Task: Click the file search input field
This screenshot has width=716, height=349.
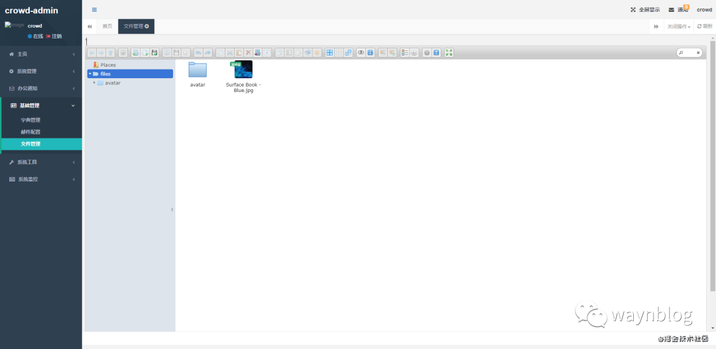Action: point(689,52)
